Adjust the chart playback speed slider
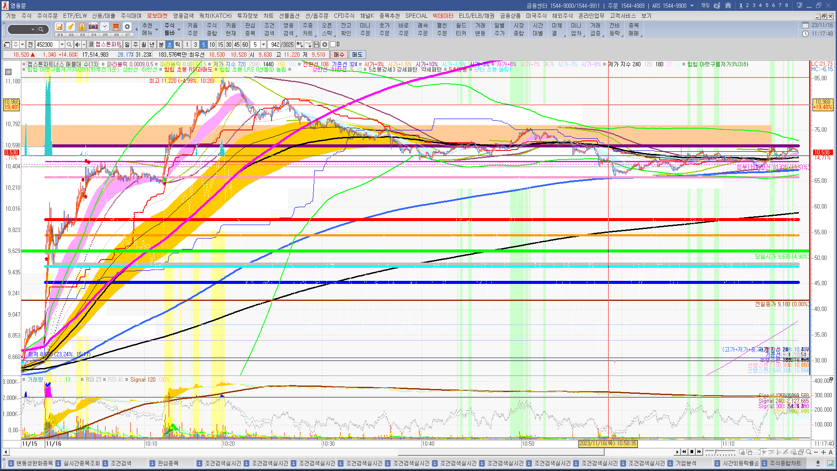 [715, 452]
